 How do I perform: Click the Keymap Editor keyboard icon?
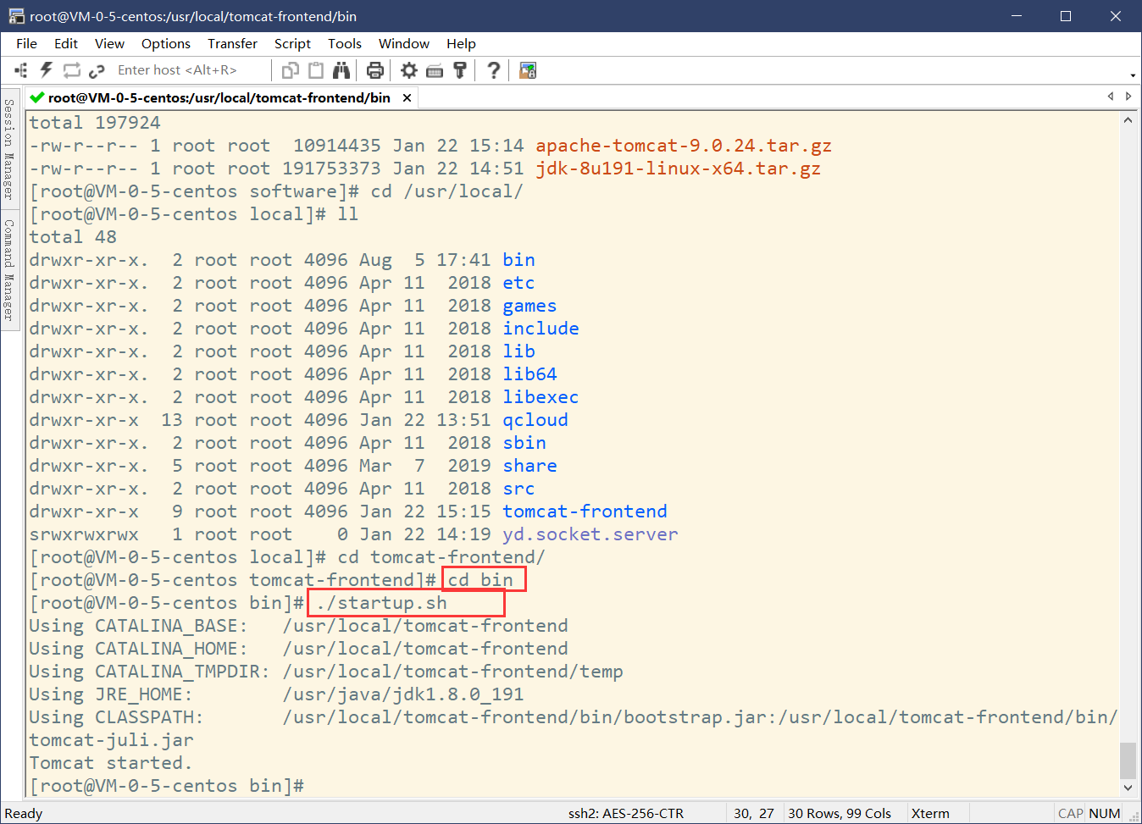tap(435, 70)
